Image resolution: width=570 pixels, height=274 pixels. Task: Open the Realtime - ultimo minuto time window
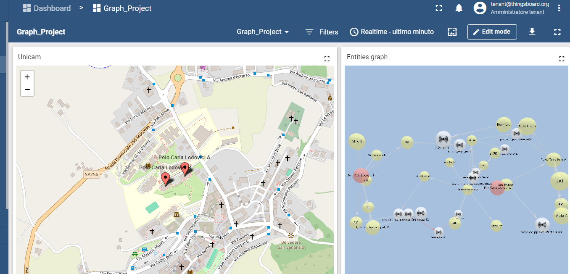(392, 32)
